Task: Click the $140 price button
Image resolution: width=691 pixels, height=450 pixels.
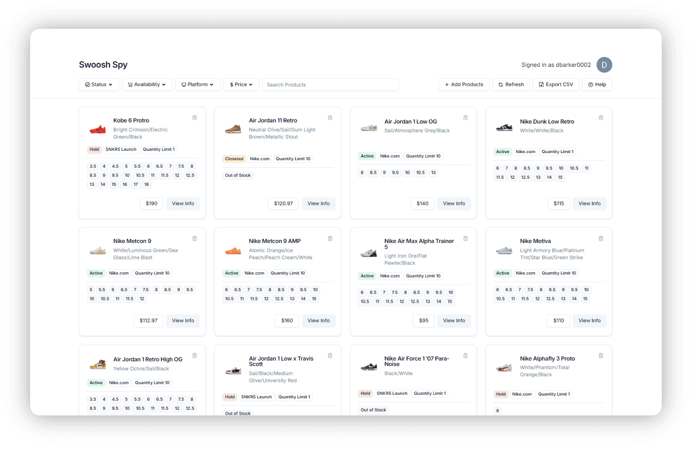Action: (422, 204)
